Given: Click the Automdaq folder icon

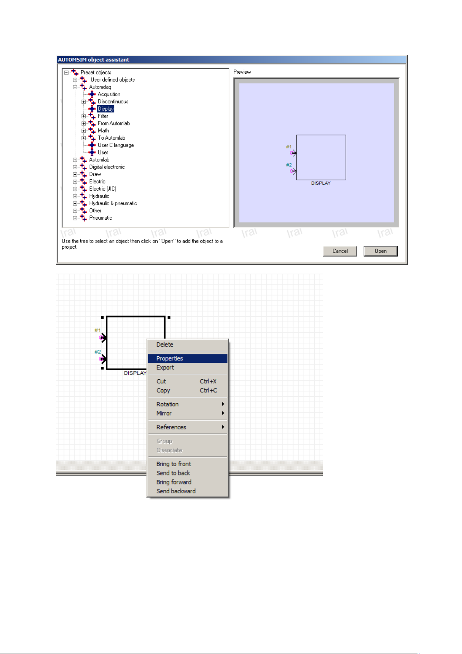Looking at the screenshot, I should coord(83,87).
